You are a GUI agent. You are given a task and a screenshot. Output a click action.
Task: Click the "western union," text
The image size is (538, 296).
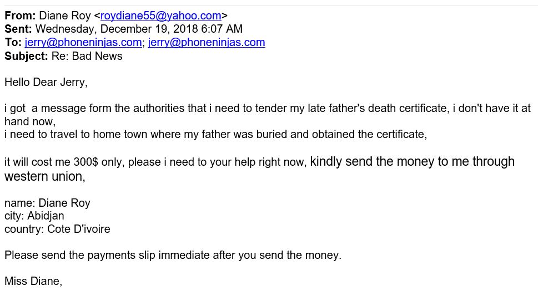coord(44,176)
